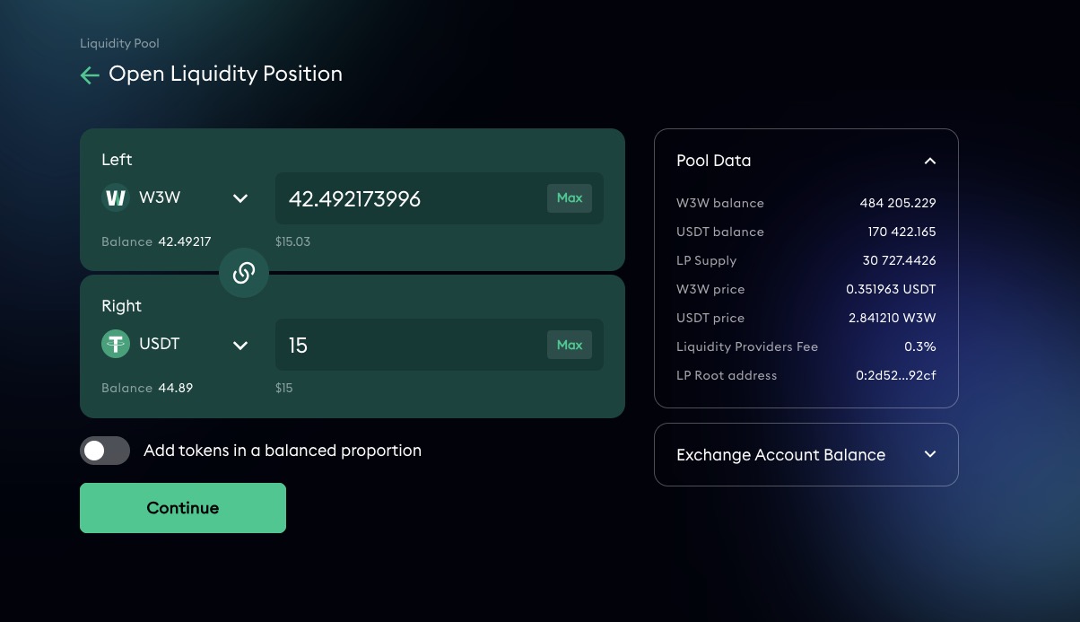Open the W3W token dropdown chevron
The image size is (1080, 622).
[240, 198]
